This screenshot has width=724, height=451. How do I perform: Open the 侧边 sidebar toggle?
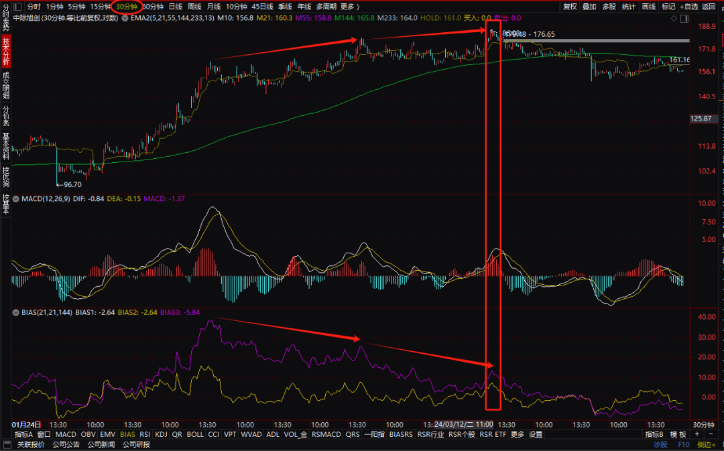707,444
